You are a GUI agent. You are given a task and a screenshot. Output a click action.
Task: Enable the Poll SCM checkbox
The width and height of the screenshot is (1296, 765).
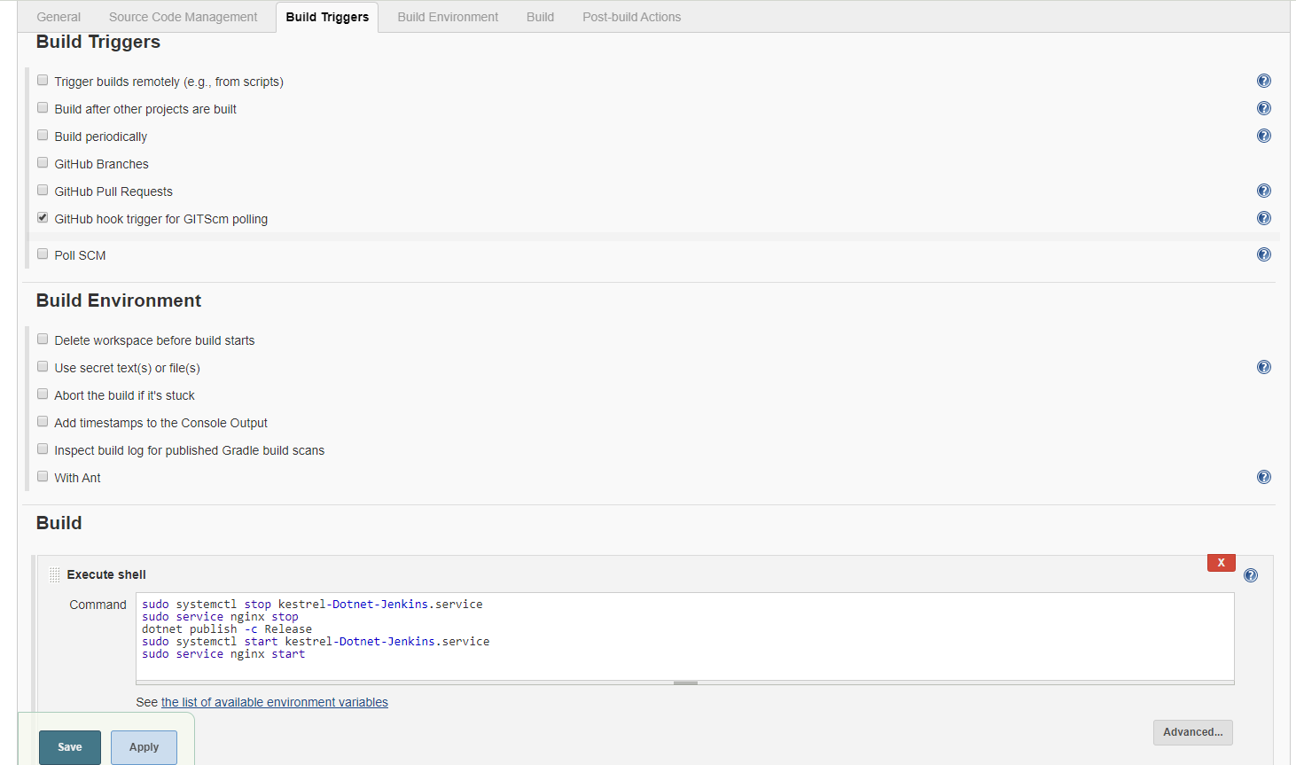(43, 254)
